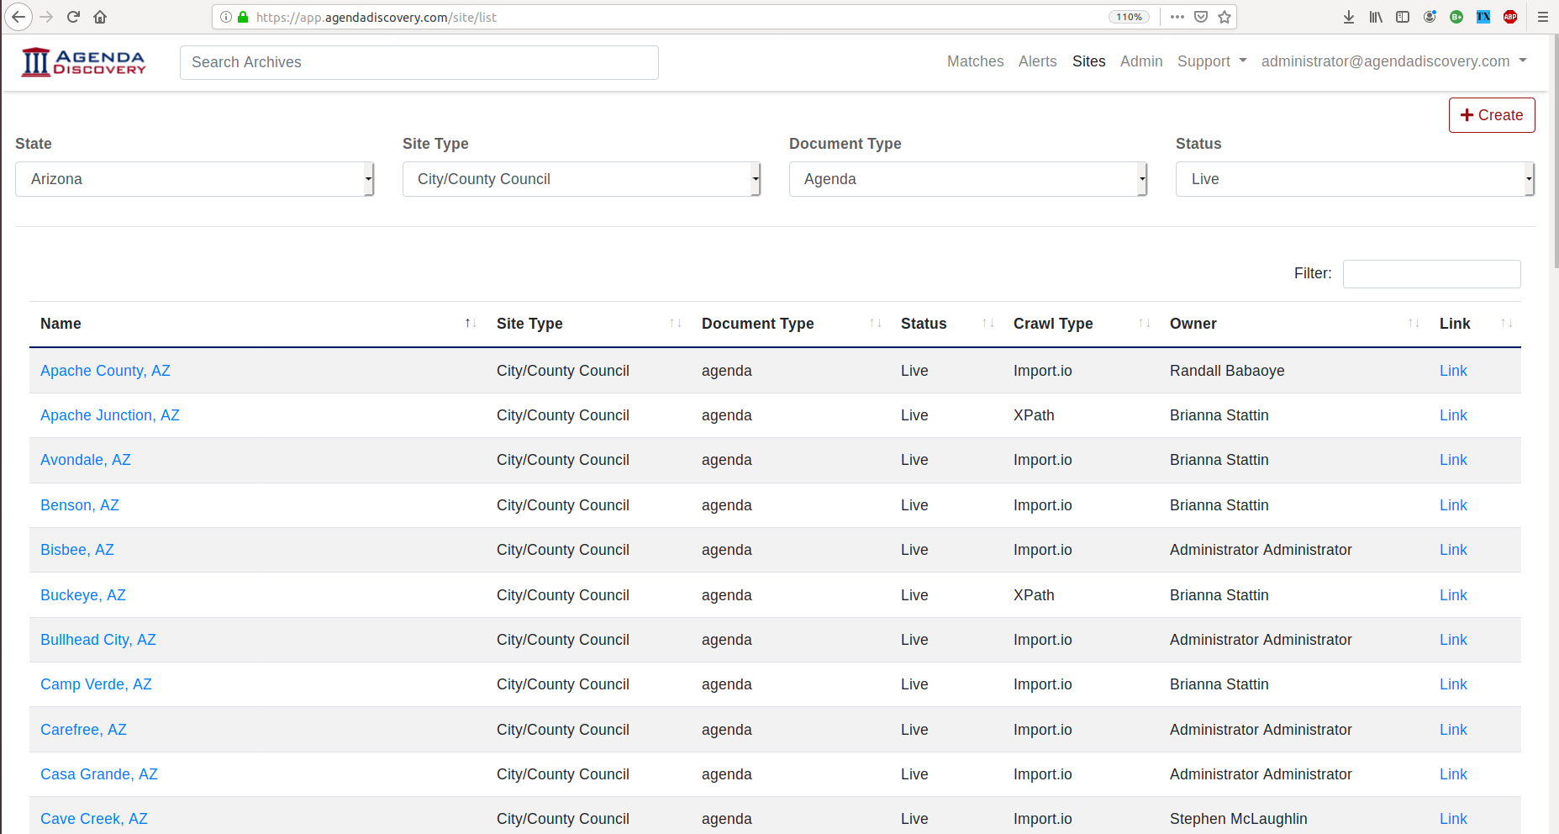Open the Avondale, AZ site
Screen dimensions: 1559x834
point(86,460)
